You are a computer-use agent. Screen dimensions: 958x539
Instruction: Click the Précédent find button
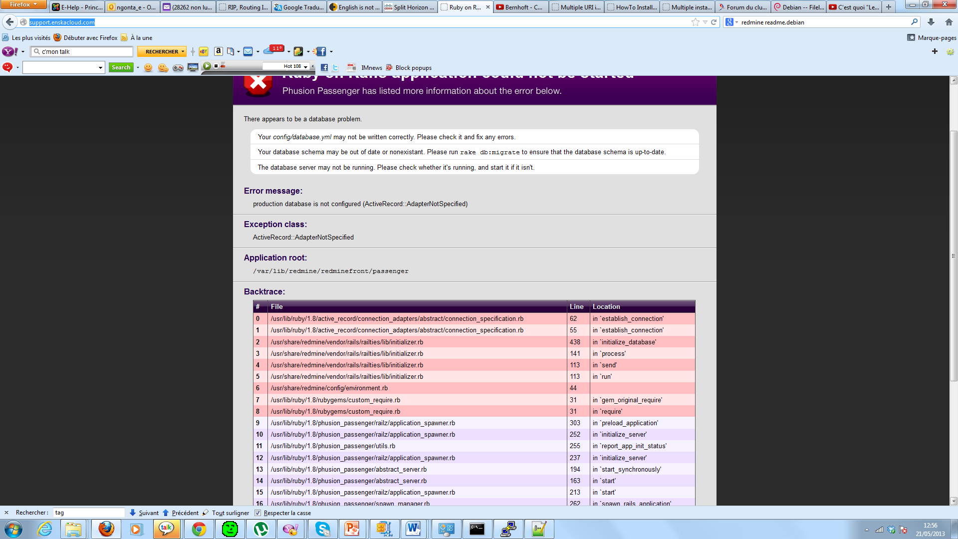pyautogui.click(x=181, y=513)
